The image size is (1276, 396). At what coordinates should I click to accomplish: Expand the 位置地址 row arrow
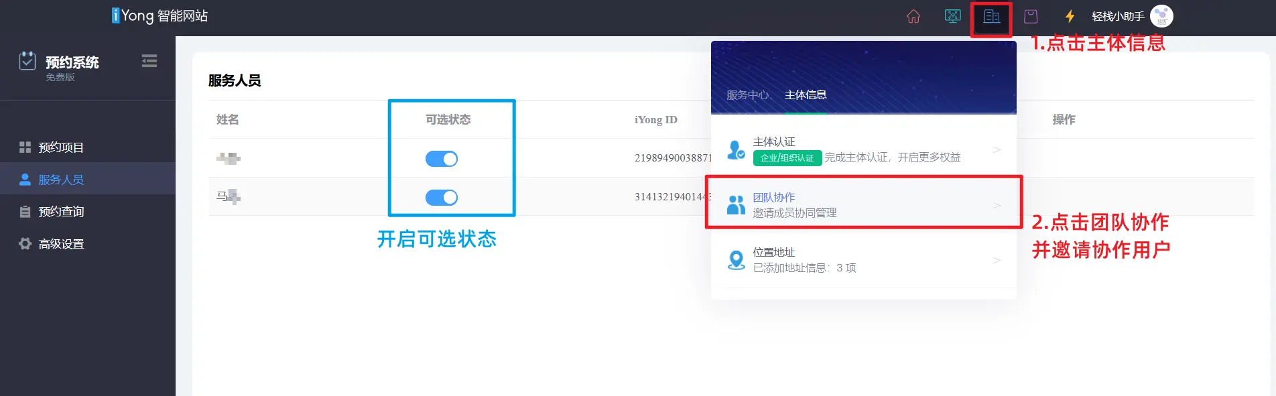(997, 260)
